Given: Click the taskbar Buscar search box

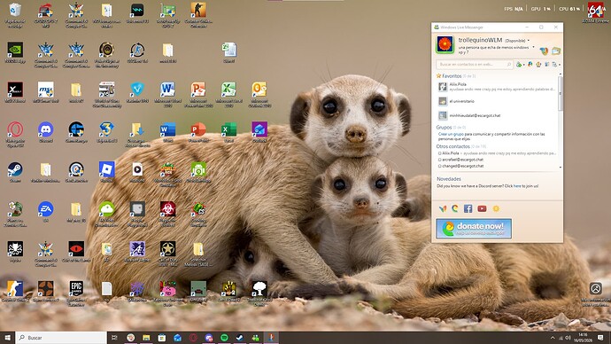Looking at the screenshot, I should (61, 338).
